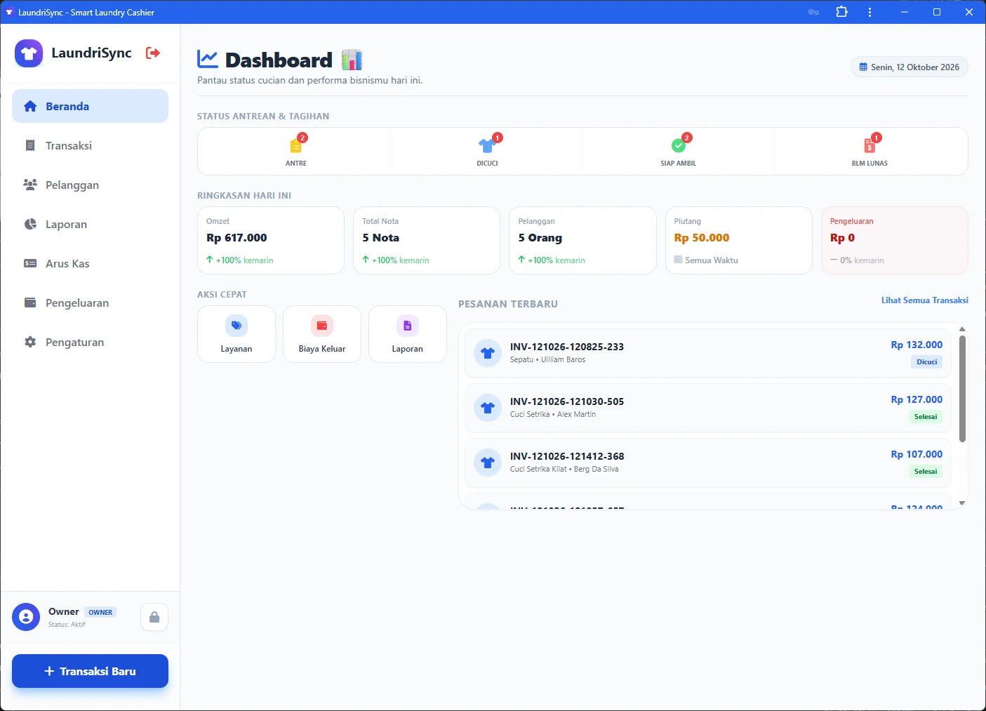Screen dimensions: 986x711
Task: Click the Dicuci status badge
Action: pyautogui.click(x=926, y=362)
